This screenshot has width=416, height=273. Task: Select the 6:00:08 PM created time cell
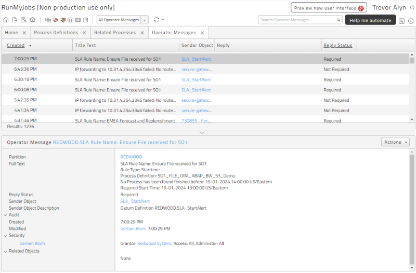tap(25, 90)
